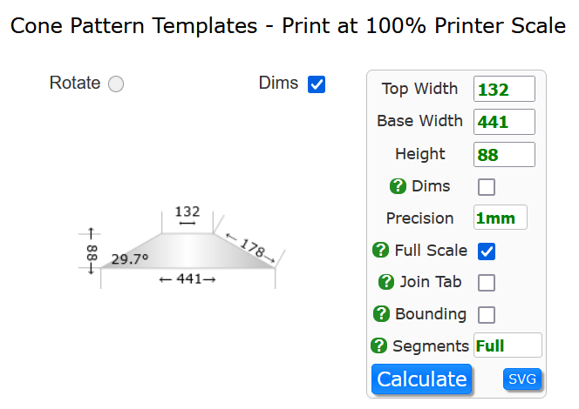The height and width of the screenshot is (409, 579).
Task: Open help icon beside Join Tab
Action: pyautogui.click(x=386, y=282)
